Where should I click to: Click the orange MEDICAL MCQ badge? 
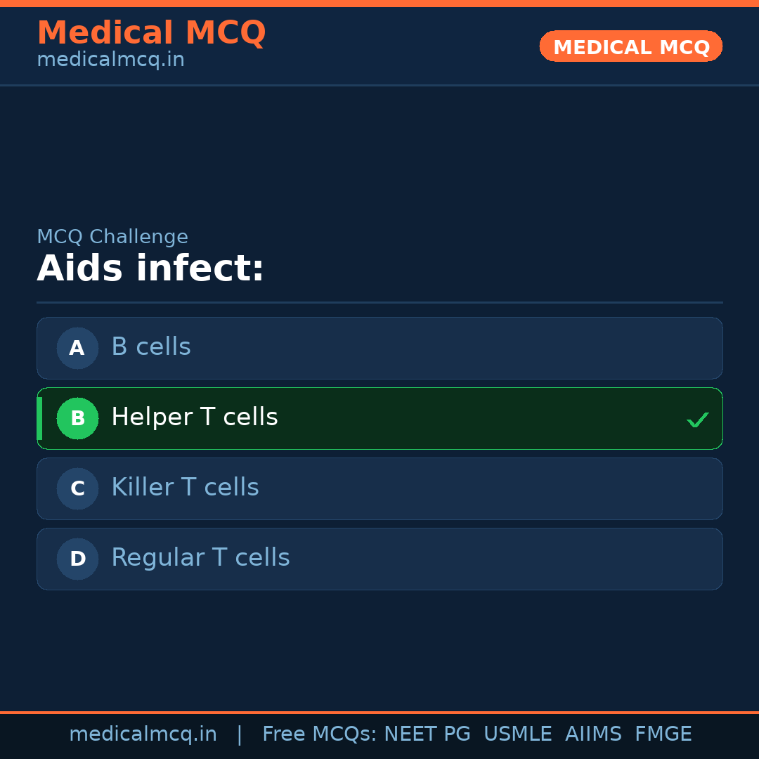coord(630,46)
